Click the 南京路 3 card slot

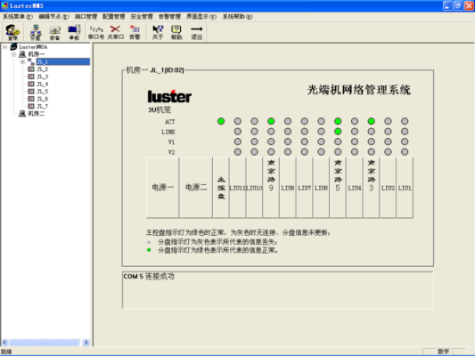371,187
